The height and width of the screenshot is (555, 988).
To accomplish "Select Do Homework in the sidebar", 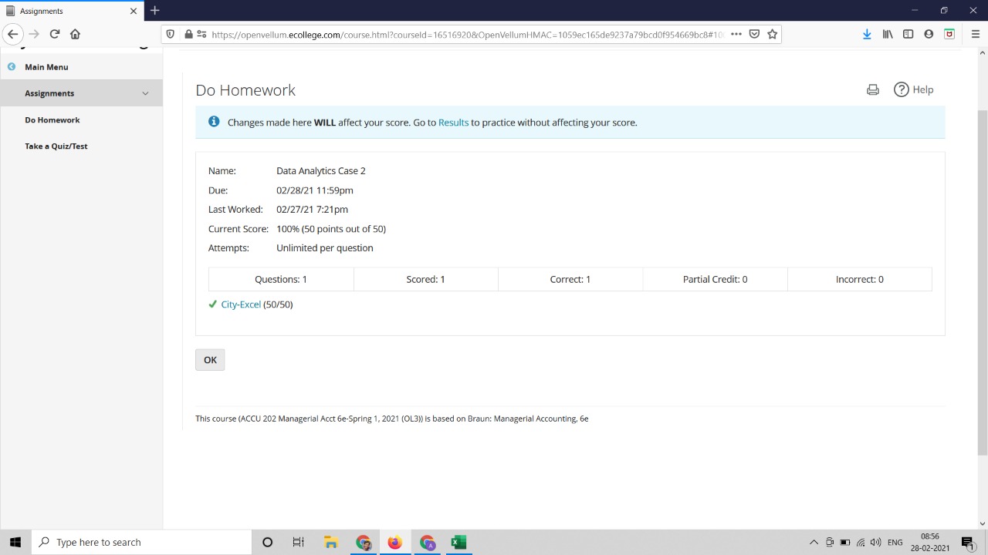I will (x=52, y=120).
